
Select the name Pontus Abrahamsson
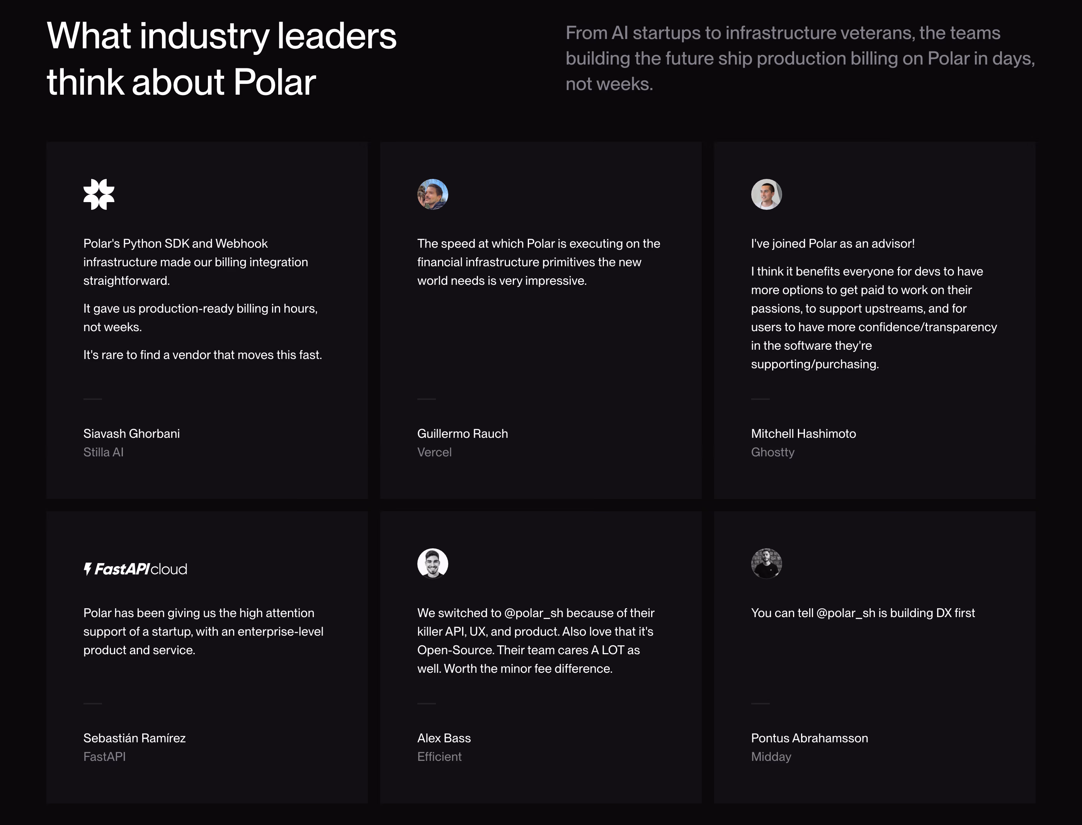pos(810,738)
